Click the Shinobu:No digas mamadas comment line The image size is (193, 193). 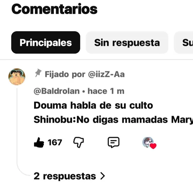(x=113, y=120)
